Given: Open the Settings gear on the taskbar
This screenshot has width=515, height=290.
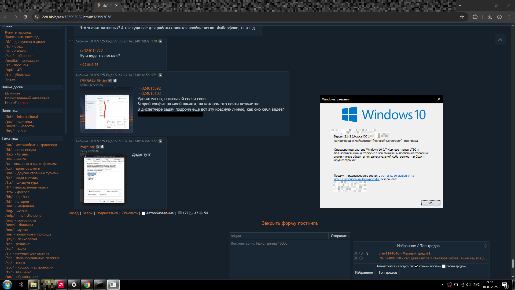Looking at the screenshot, I should [74, 285].
